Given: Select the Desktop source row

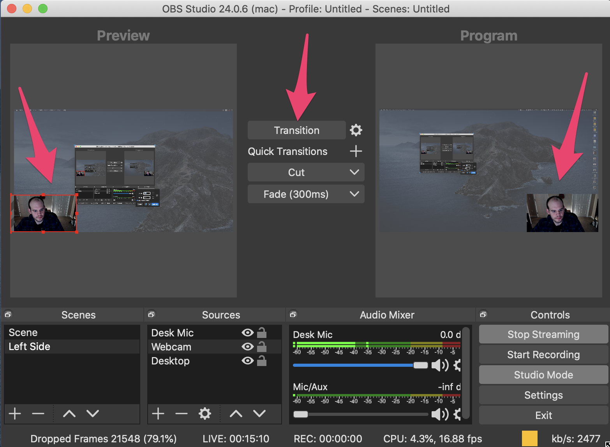Looking at the screenshot, I should pyautogui.click(x=214, y=361).
